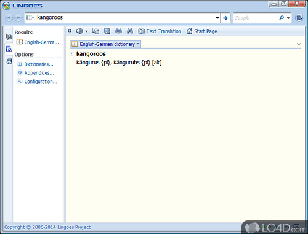Click the Lingoes logo icon
The width and height of the screenshot is (308, 234).
pos(7,6)
